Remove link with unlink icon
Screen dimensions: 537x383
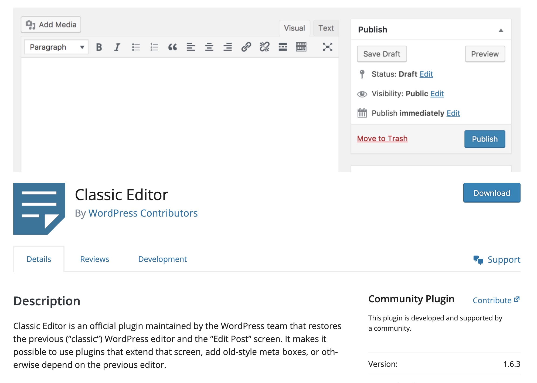point(264,47)
